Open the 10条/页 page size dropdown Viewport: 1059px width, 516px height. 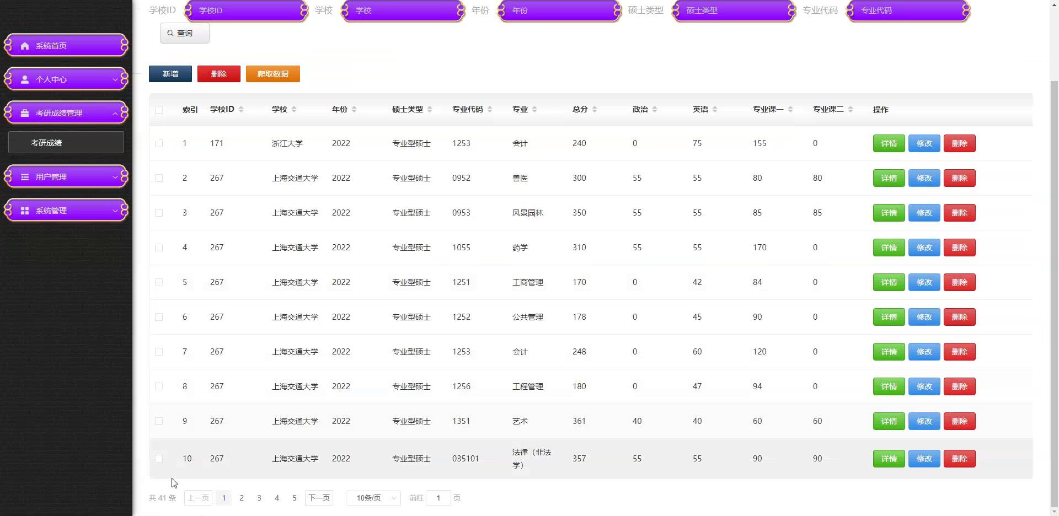(373, 498)
